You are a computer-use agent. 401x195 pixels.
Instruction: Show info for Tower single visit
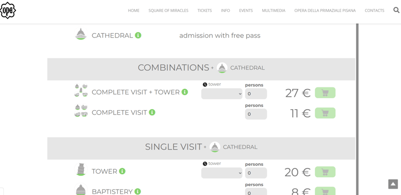pos(122,171)
